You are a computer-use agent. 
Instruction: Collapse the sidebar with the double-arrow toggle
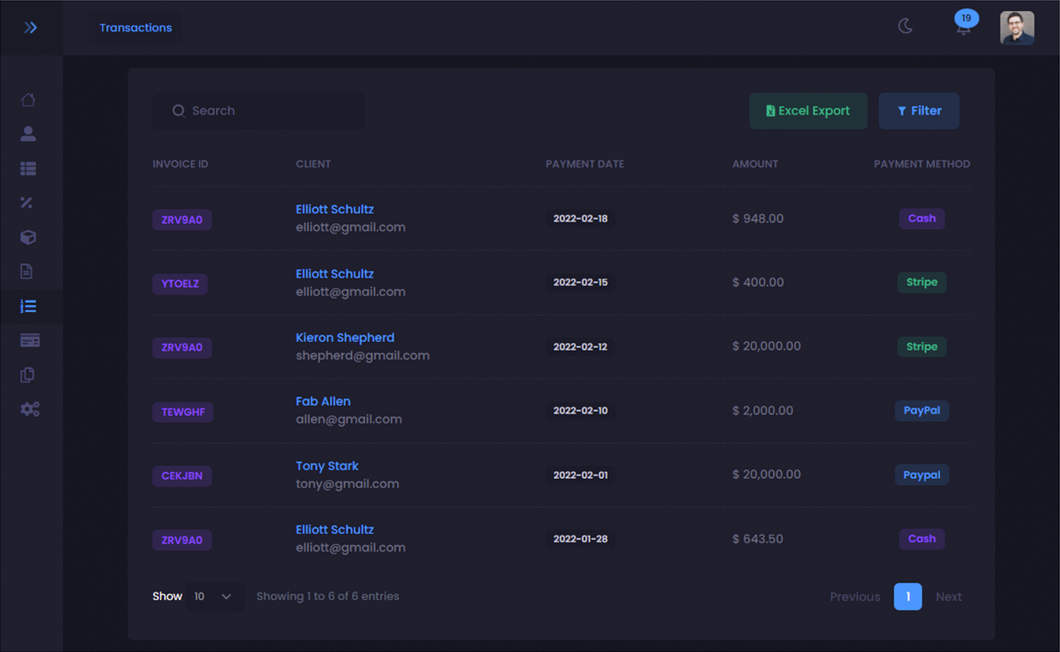[x=31, y=26]
